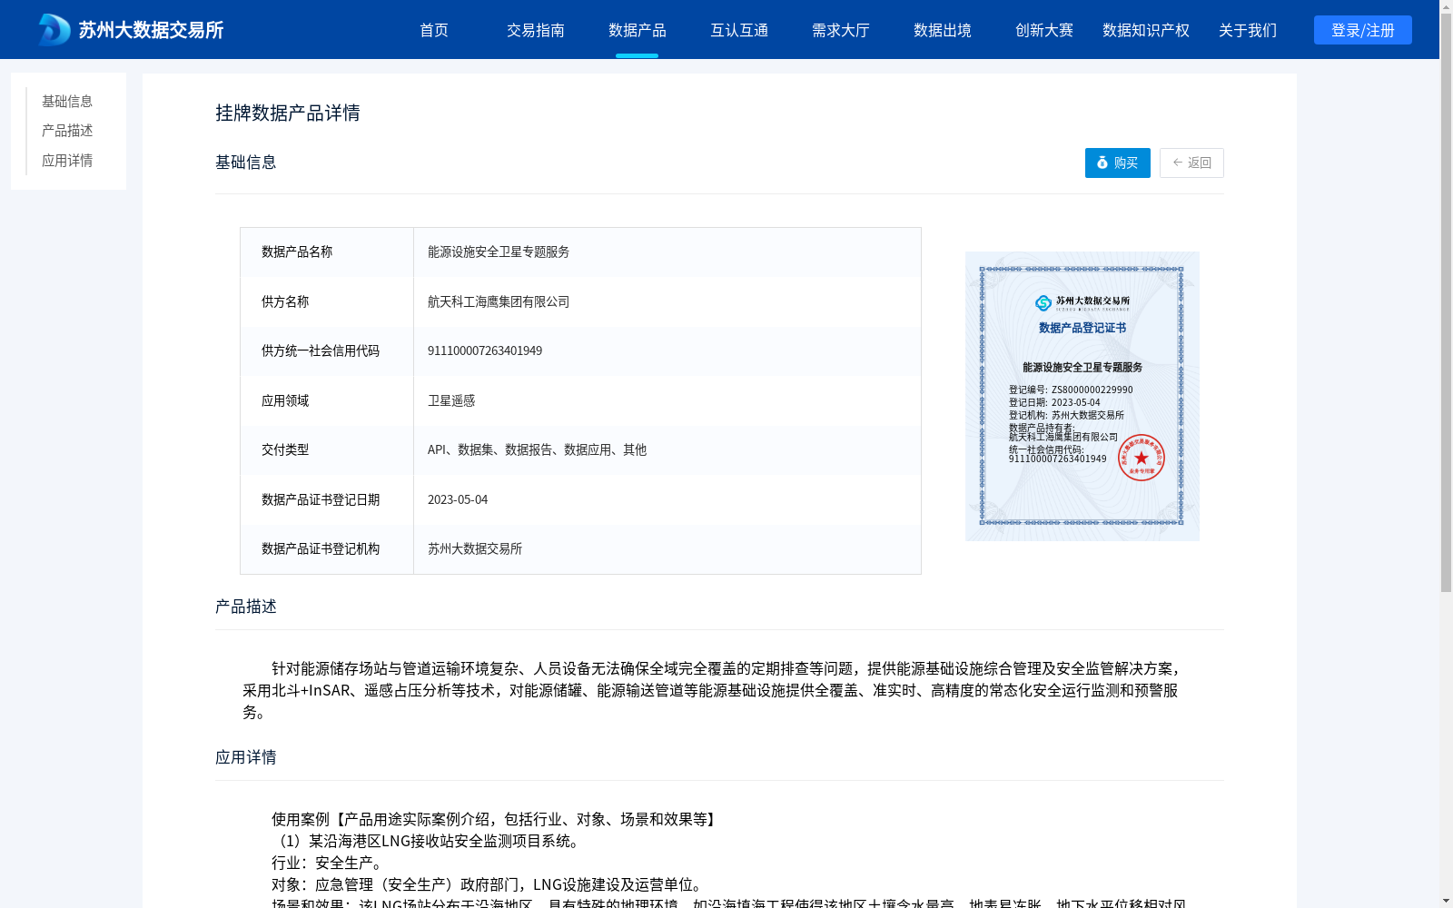Viewport: 1453px width, 908px height.
Task: Go to 互认互通 page
Action: (739, 30)
